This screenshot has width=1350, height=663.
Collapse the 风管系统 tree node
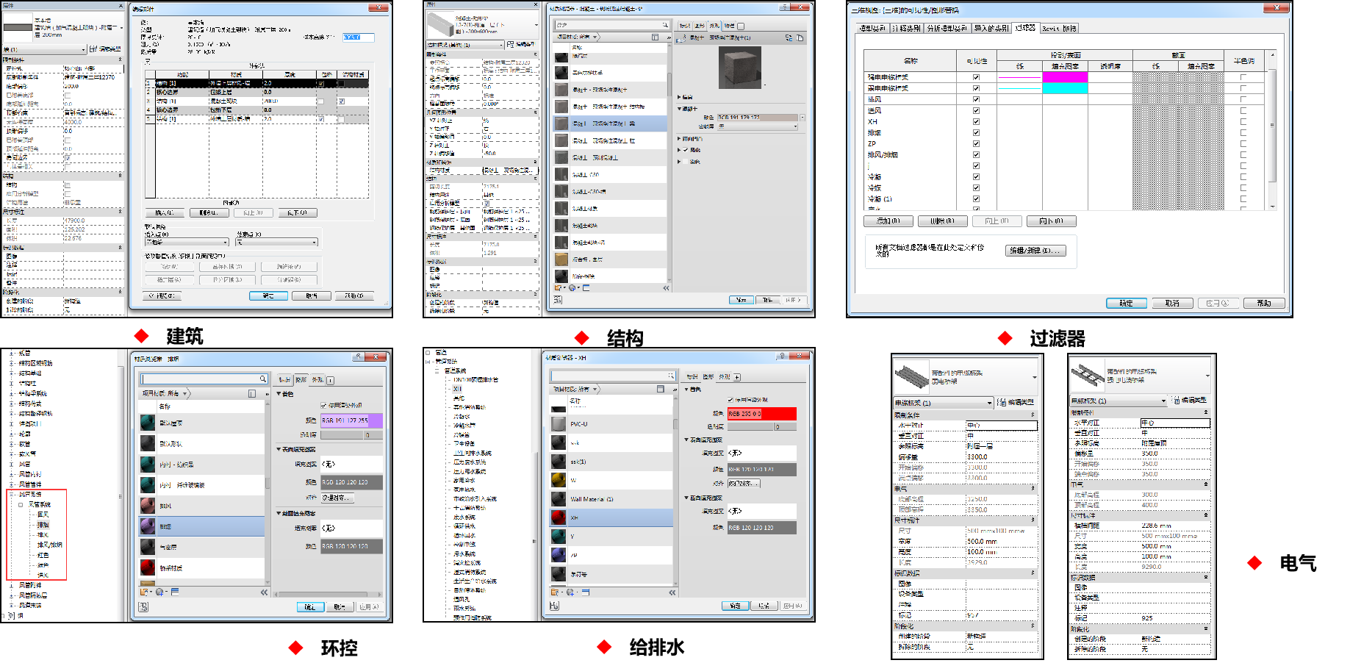pos(21,505)
